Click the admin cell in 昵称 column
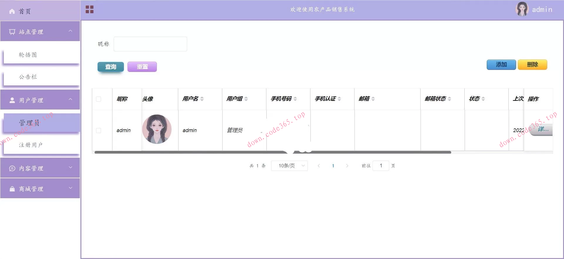The width and height of the screenshot is (564, 259). (123, 130)
